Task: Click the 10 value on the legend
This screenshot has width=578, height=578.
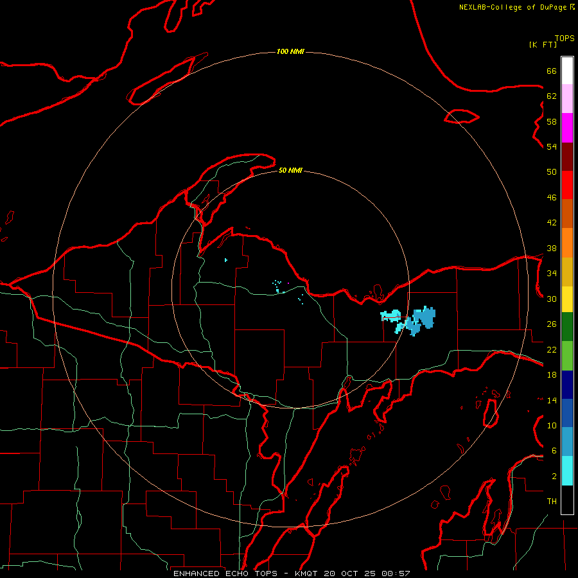Action: (552, 425)
